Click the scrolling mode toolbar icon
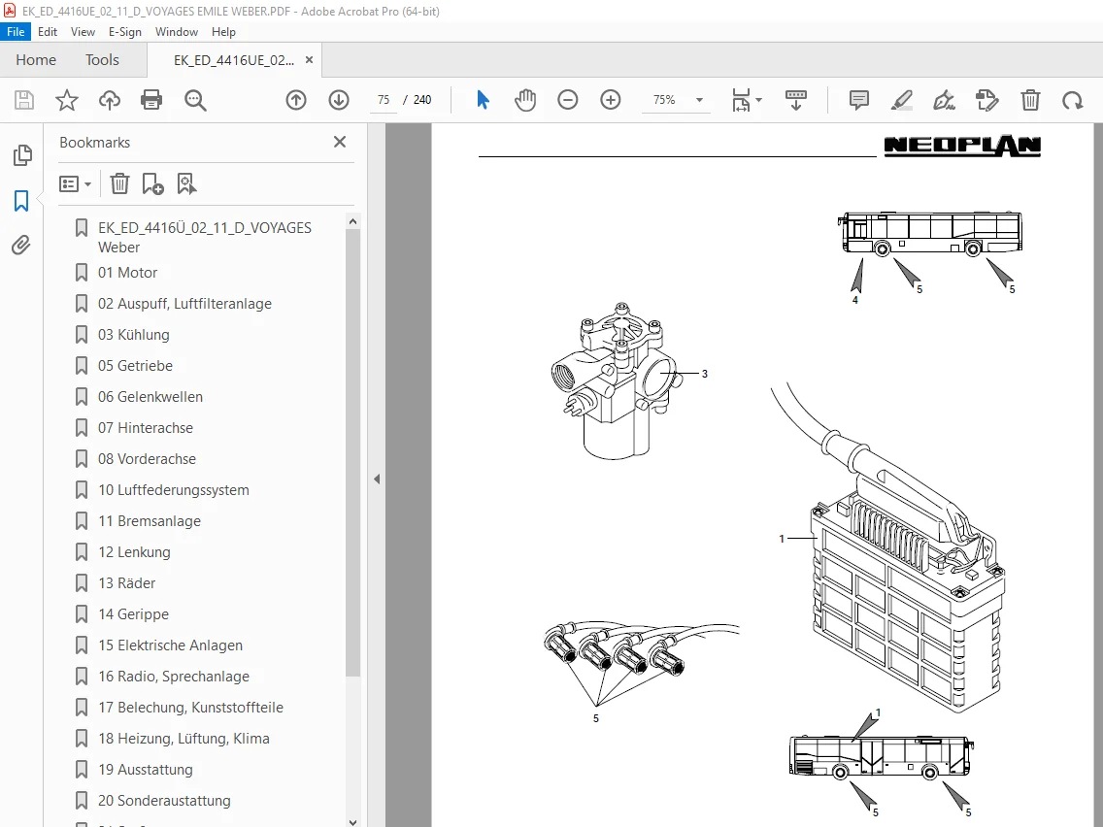This screenshot has height=827, width=1103. 795,100
